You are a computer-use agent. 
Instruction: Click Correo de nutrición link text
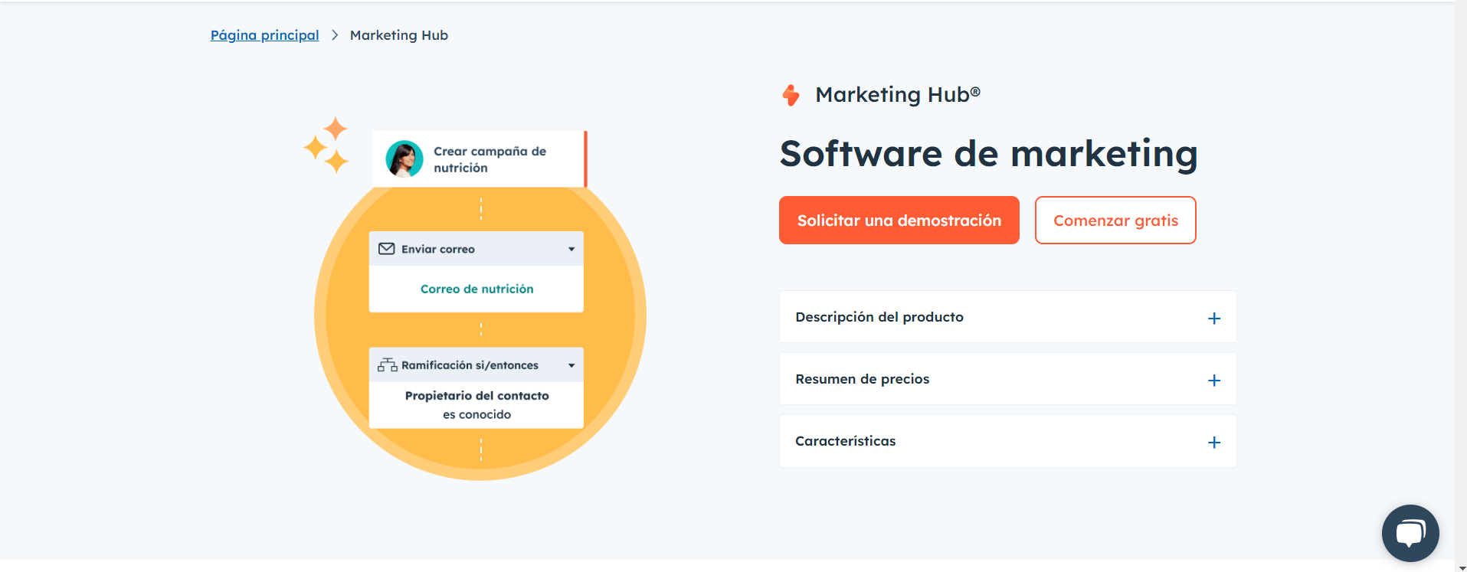pos(477,289)
